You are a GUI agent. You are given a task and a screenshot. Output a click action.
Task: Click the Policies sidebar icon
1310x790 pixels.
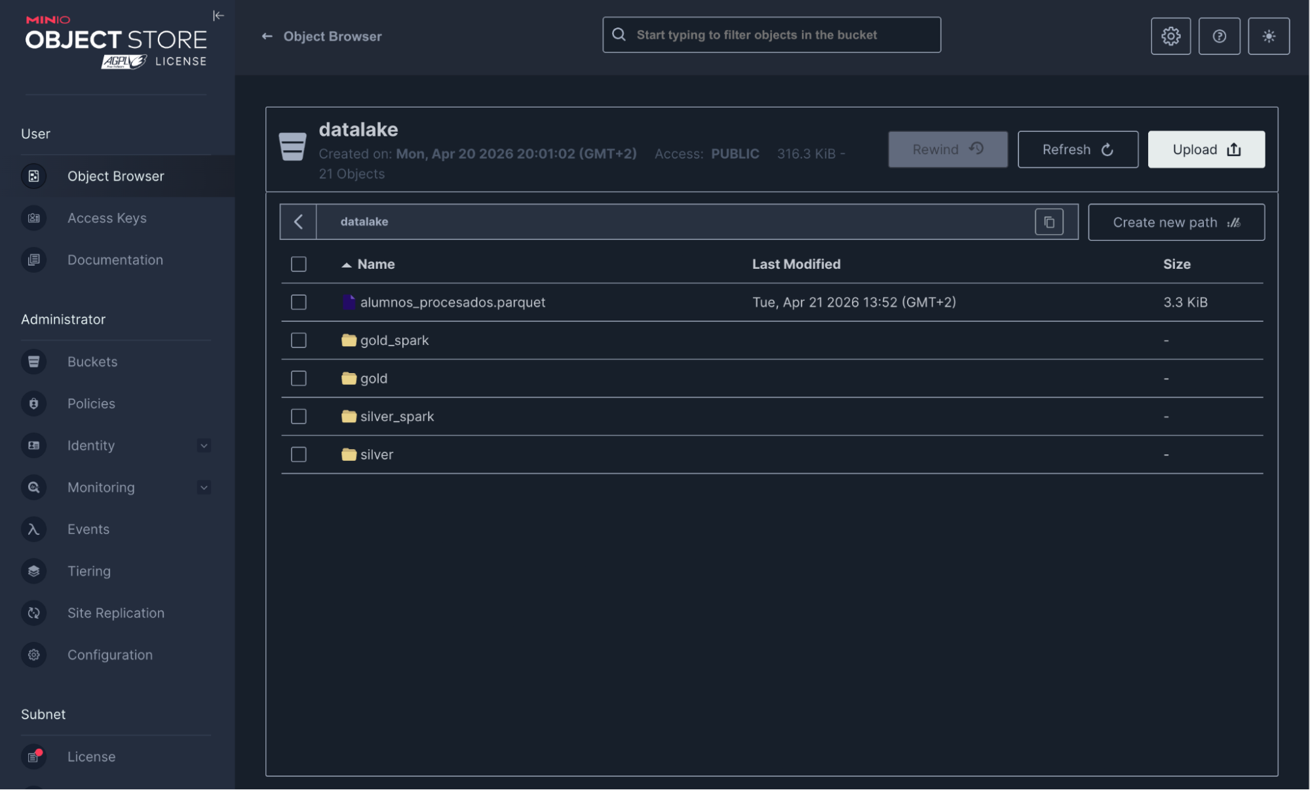click(x=33, y=404)
